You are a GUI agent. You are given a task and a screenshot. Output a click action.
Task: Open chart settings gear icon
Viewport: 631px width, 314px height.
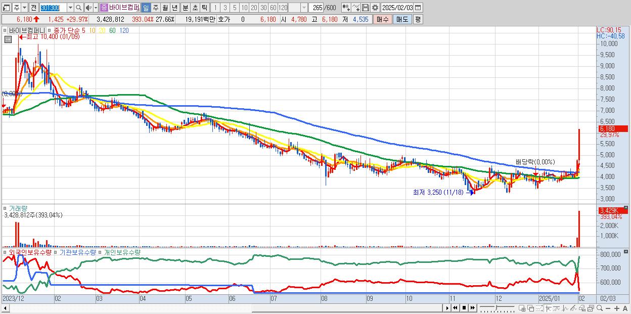coord(375,8)
